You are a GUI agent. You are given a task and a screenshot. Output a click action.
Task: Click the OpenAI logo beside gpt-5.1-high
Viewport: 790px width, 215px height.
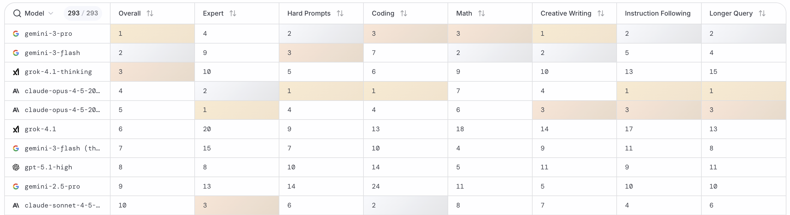(16, 167)
